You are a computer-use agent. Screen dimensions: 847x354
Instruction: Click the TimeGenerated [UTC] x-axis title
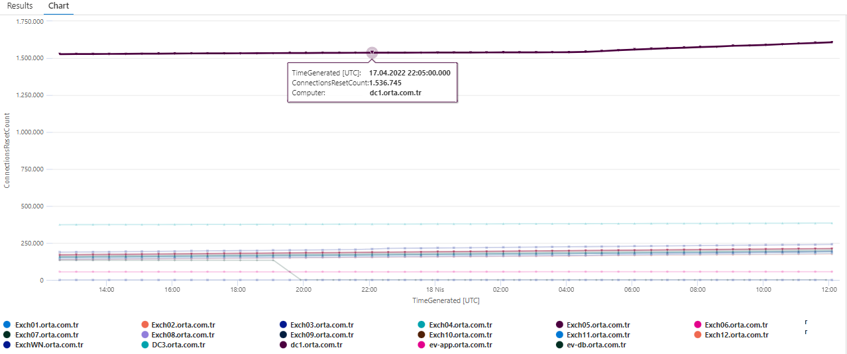pyautogui.click(x=446, y=300)
